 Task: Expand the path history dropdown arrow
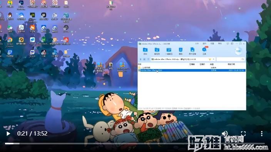214,59
